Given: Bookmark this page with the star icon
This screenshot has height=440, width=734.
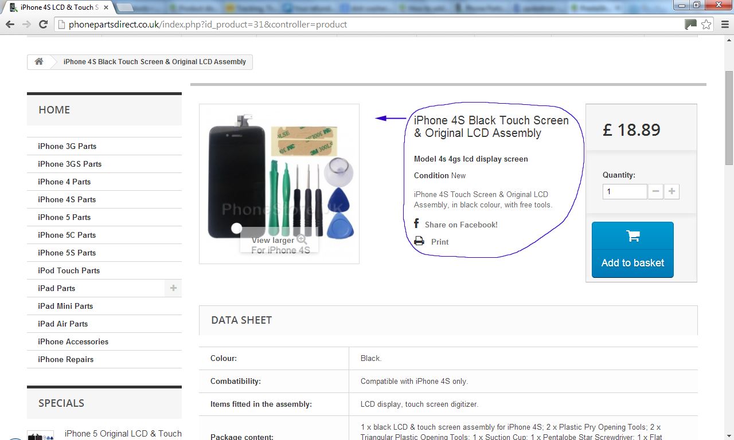Looking at the screenshot, I should pos(706,25).
